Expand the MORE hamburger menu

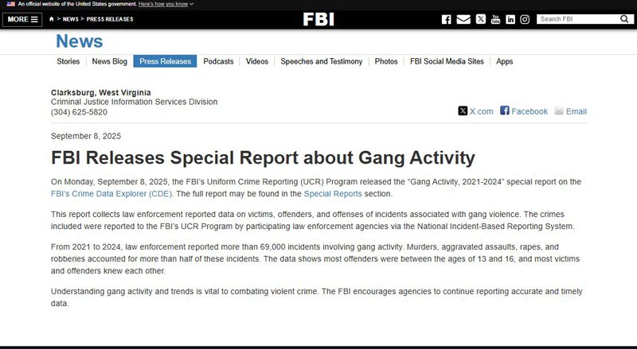pyautogui.click(x=22, y=20)
